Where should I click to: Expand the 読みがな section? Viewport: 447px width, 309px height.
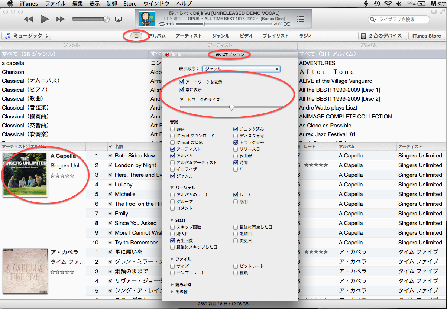click(x=172, y=285)
